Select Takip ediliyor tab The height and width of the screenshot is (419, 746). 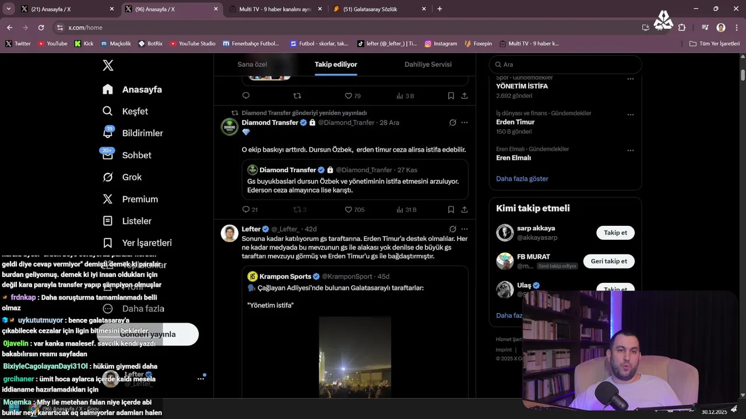pyautogui.click(x=336, y=65)
